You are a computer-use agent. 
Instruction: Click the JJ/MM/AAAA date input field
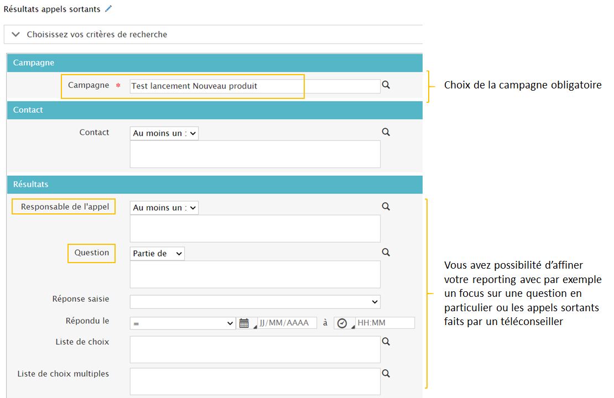pos(287,323)
